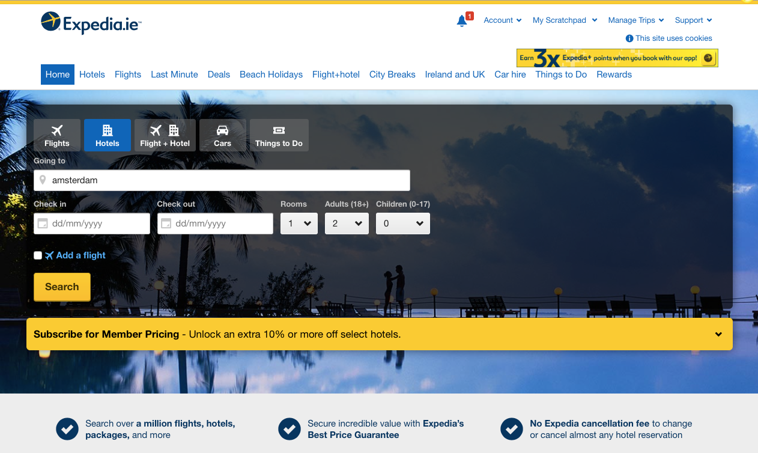Viewport: 758px width, 453px height.
Task: Click the Add a flight link
Action: coord(81,255)
